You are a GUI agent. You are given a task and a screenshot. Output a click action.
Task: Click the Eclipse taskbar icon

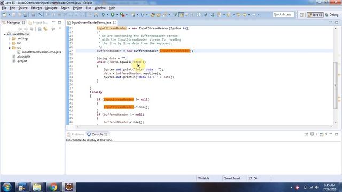coord(69,187)
